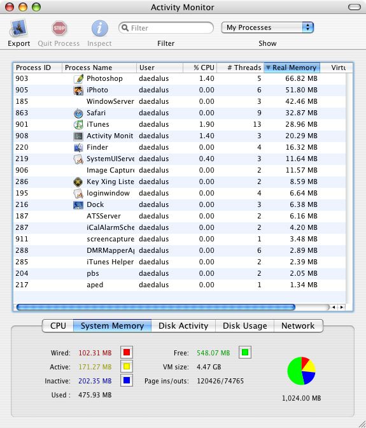Click the iPhoto process icon
366x428 pixels.
[x=78, y=90]
